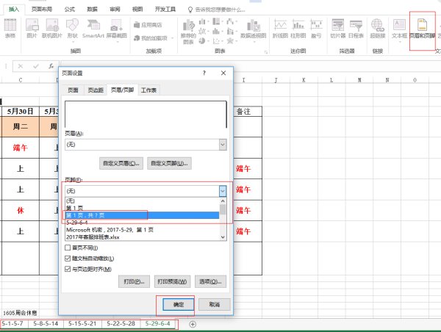Close the 页面设置 dialog
The image size is (441, 332).
pyautogui.click(x=223, y=73)
